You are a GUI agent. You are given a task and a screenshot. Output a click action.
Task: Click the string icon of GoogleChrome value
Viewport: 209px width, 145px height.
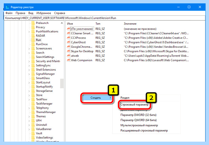click(x=68, y=47)
